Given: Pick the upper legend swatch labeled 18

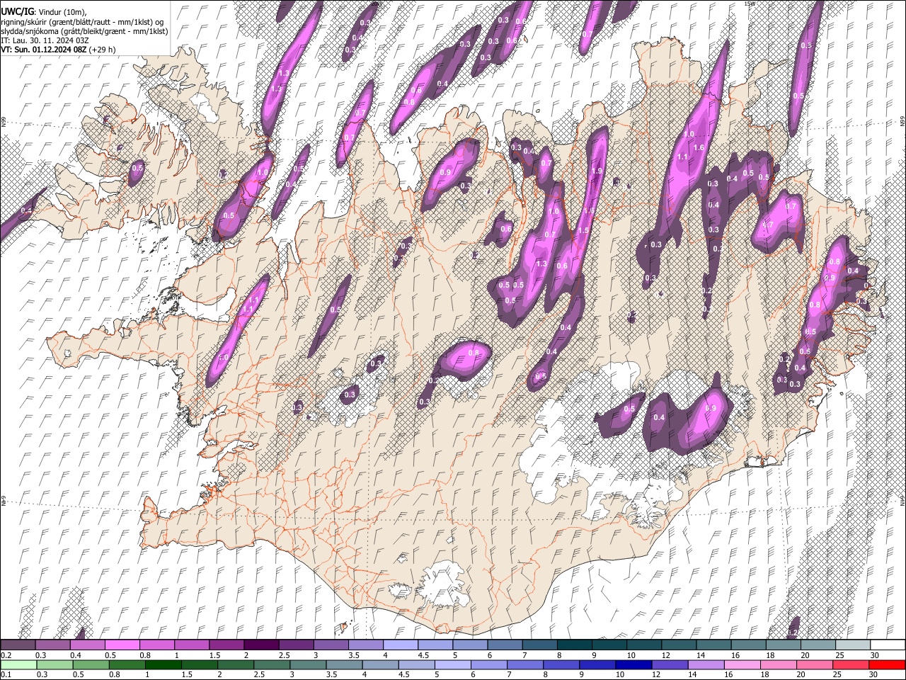Looking at the screenshot, I should click(x=783, y=645).
